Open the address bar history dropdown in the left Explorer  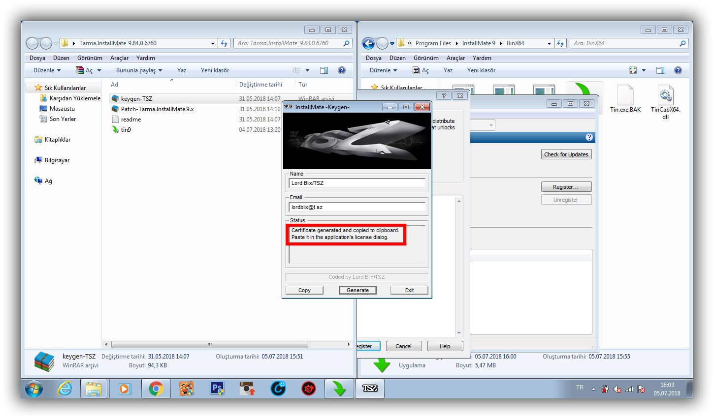[x=213, y=43]
